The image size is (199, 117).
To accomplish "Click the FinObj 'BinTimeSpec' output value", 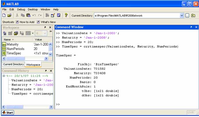I will tap(106, 64).
